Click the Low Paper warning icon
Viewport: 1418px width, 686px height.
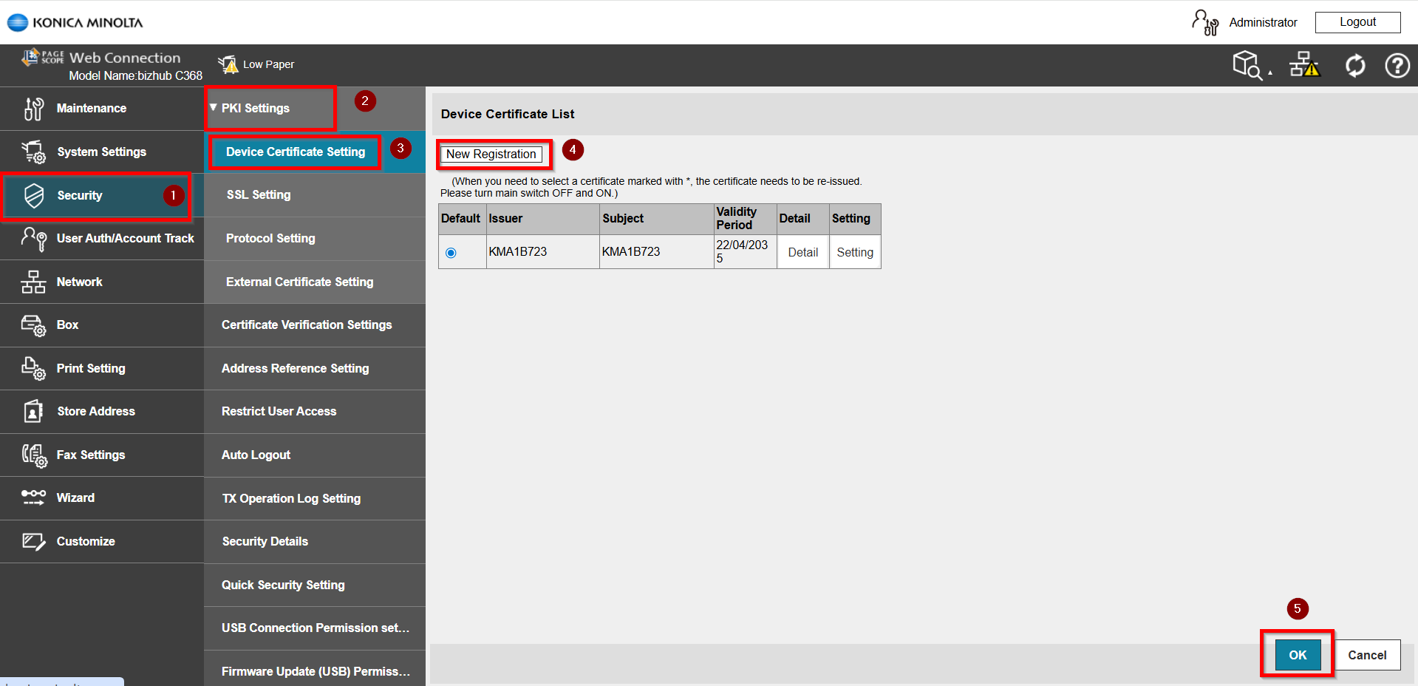click(228, 64)
